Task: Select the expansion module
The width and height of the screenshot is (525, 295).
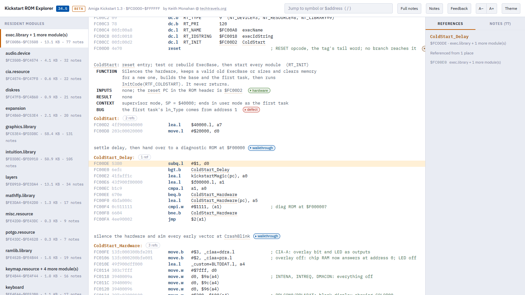Action: tap(44, 112)
